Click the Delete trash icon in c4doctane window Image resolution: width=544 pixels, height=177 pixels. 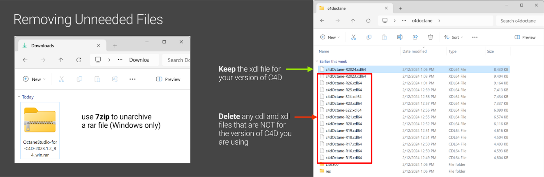coord(430,37)
